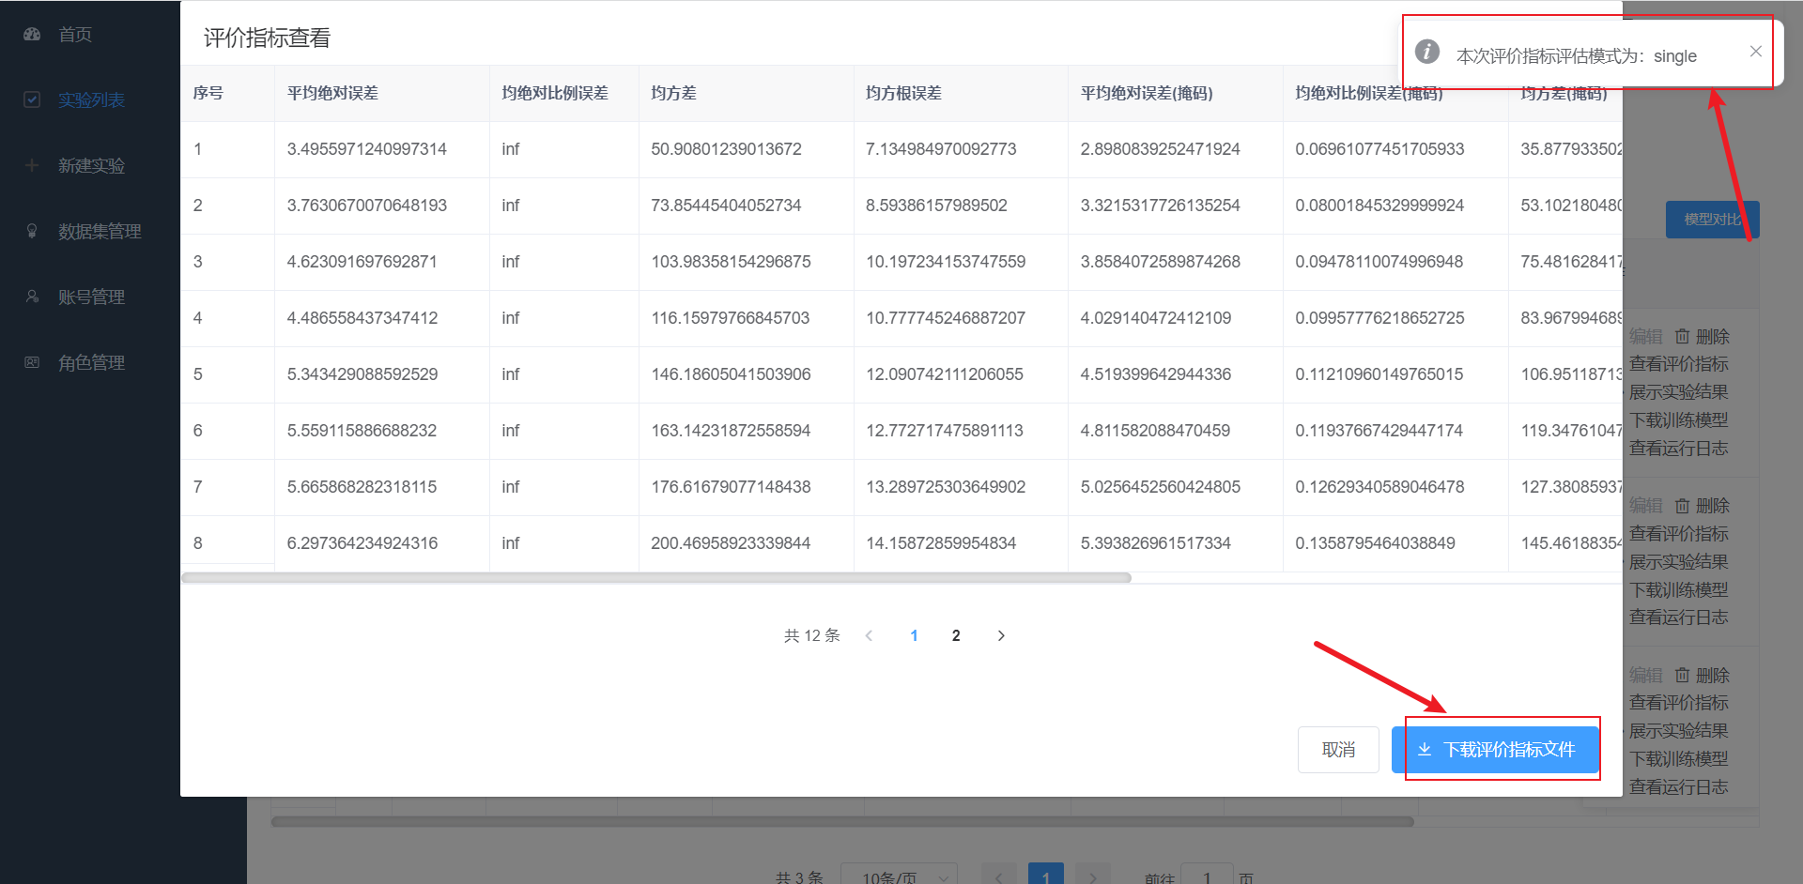This screenshot has height=884, width=1803.
Task: Click the lightbulb icon beside 数据集管理
Action: click(32, 231)
